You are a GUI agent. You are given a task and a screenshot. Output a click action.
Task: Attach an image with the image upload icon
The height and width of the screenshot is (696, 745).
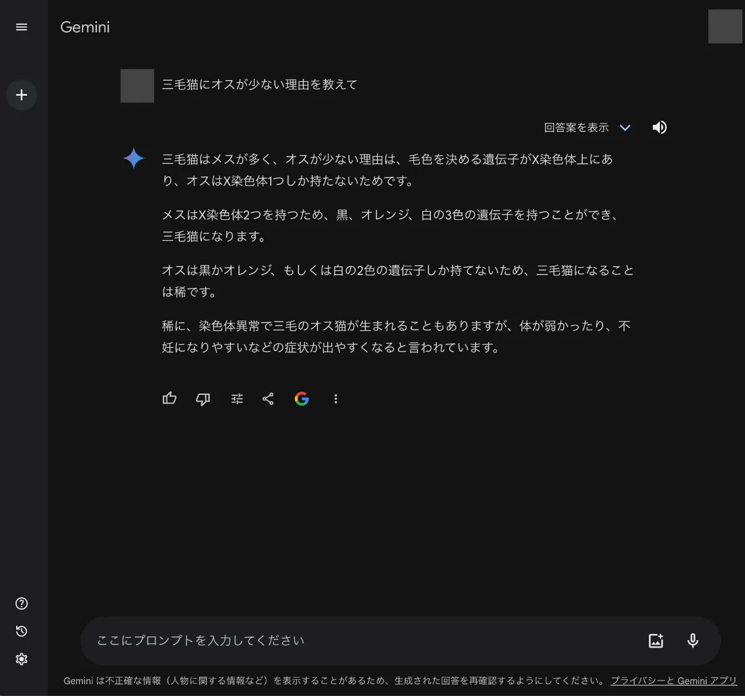(656, 640)
